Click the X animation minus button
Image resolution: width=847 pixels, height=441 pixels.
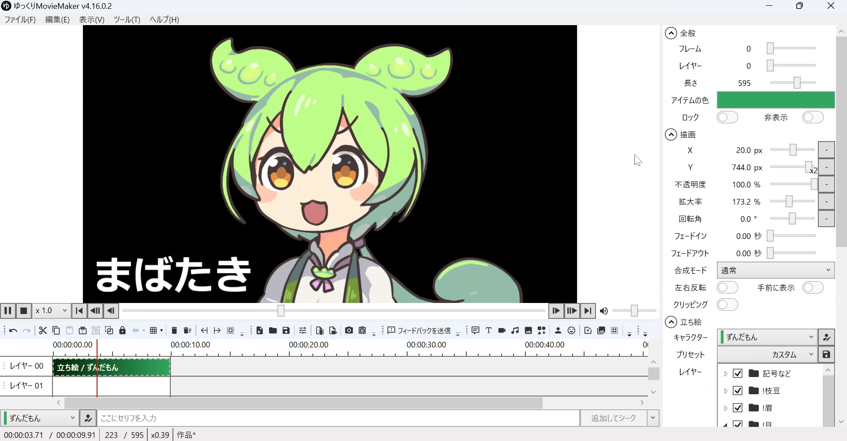point(826,150)
